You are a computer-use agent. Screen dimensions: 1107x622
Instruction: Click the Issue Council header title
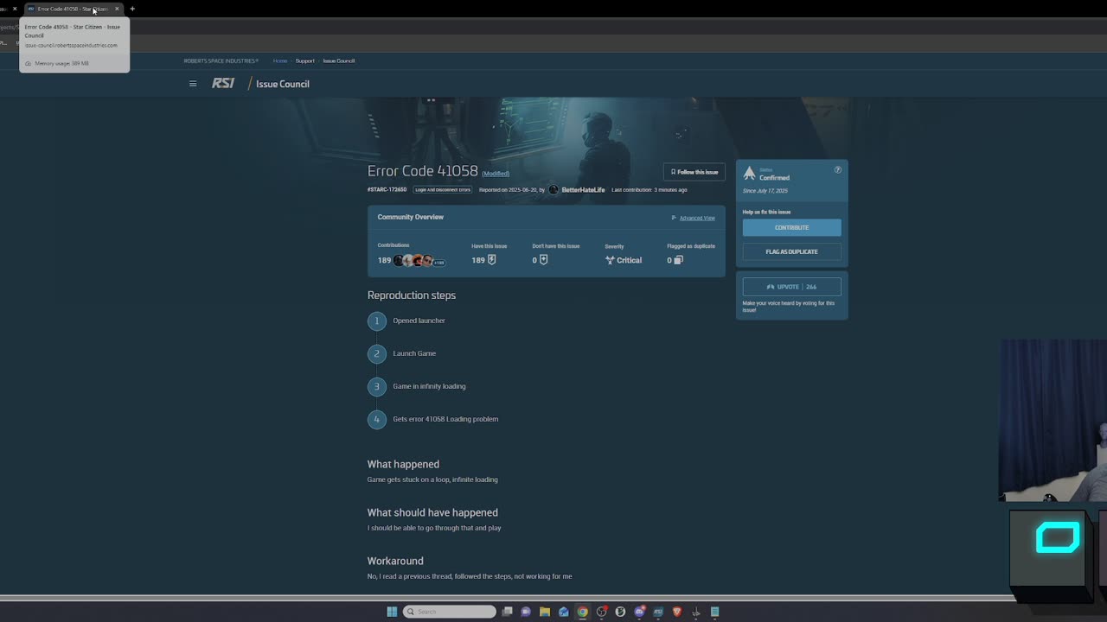point(283,84)
